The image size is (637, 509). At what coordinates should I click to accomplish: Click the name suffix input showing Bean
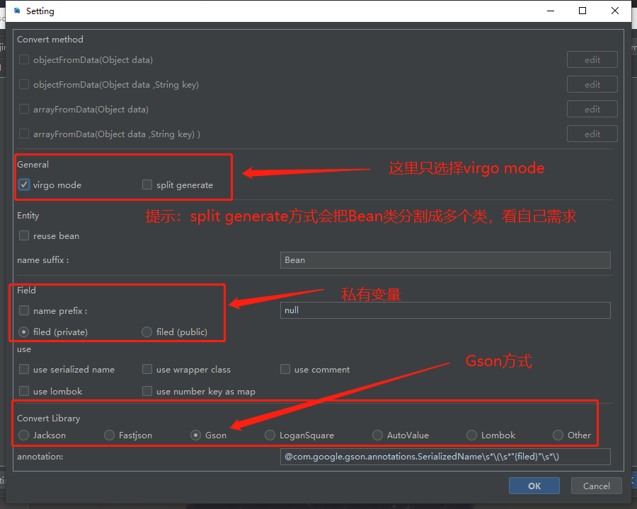[x=444, y=260]
